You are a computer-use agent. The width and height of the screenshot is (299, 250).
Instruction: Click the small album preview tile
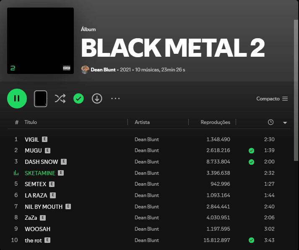[x=40, y=99]
